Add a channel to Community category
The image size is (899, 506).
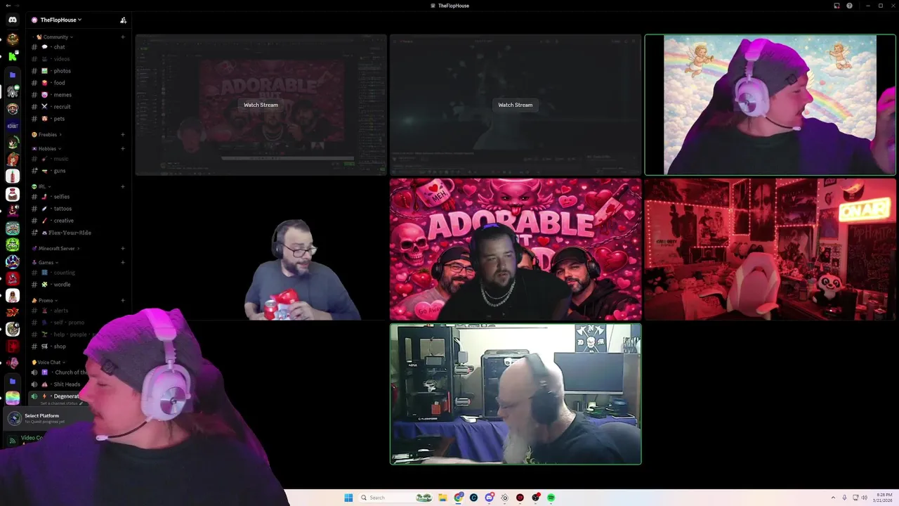coord(123,37)
